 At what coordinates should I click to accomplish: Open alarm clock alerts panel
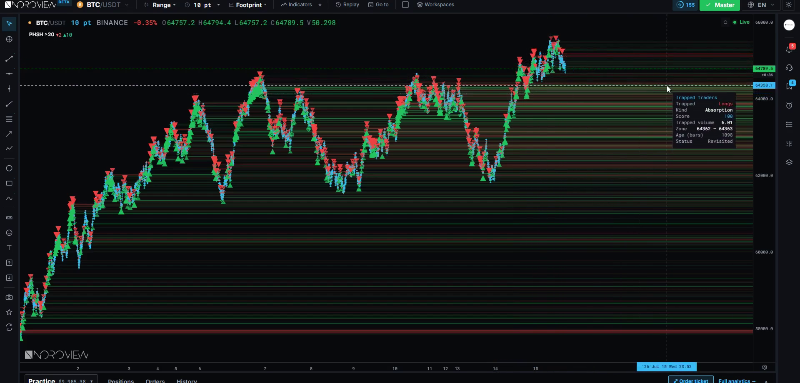tap(789, 106)
